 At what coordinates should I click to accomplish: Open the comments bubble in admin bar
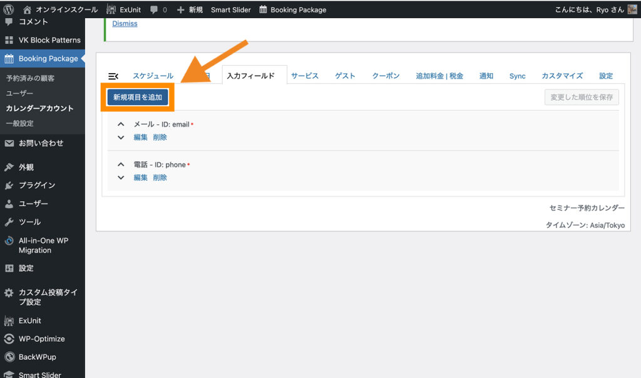point(154,10)
